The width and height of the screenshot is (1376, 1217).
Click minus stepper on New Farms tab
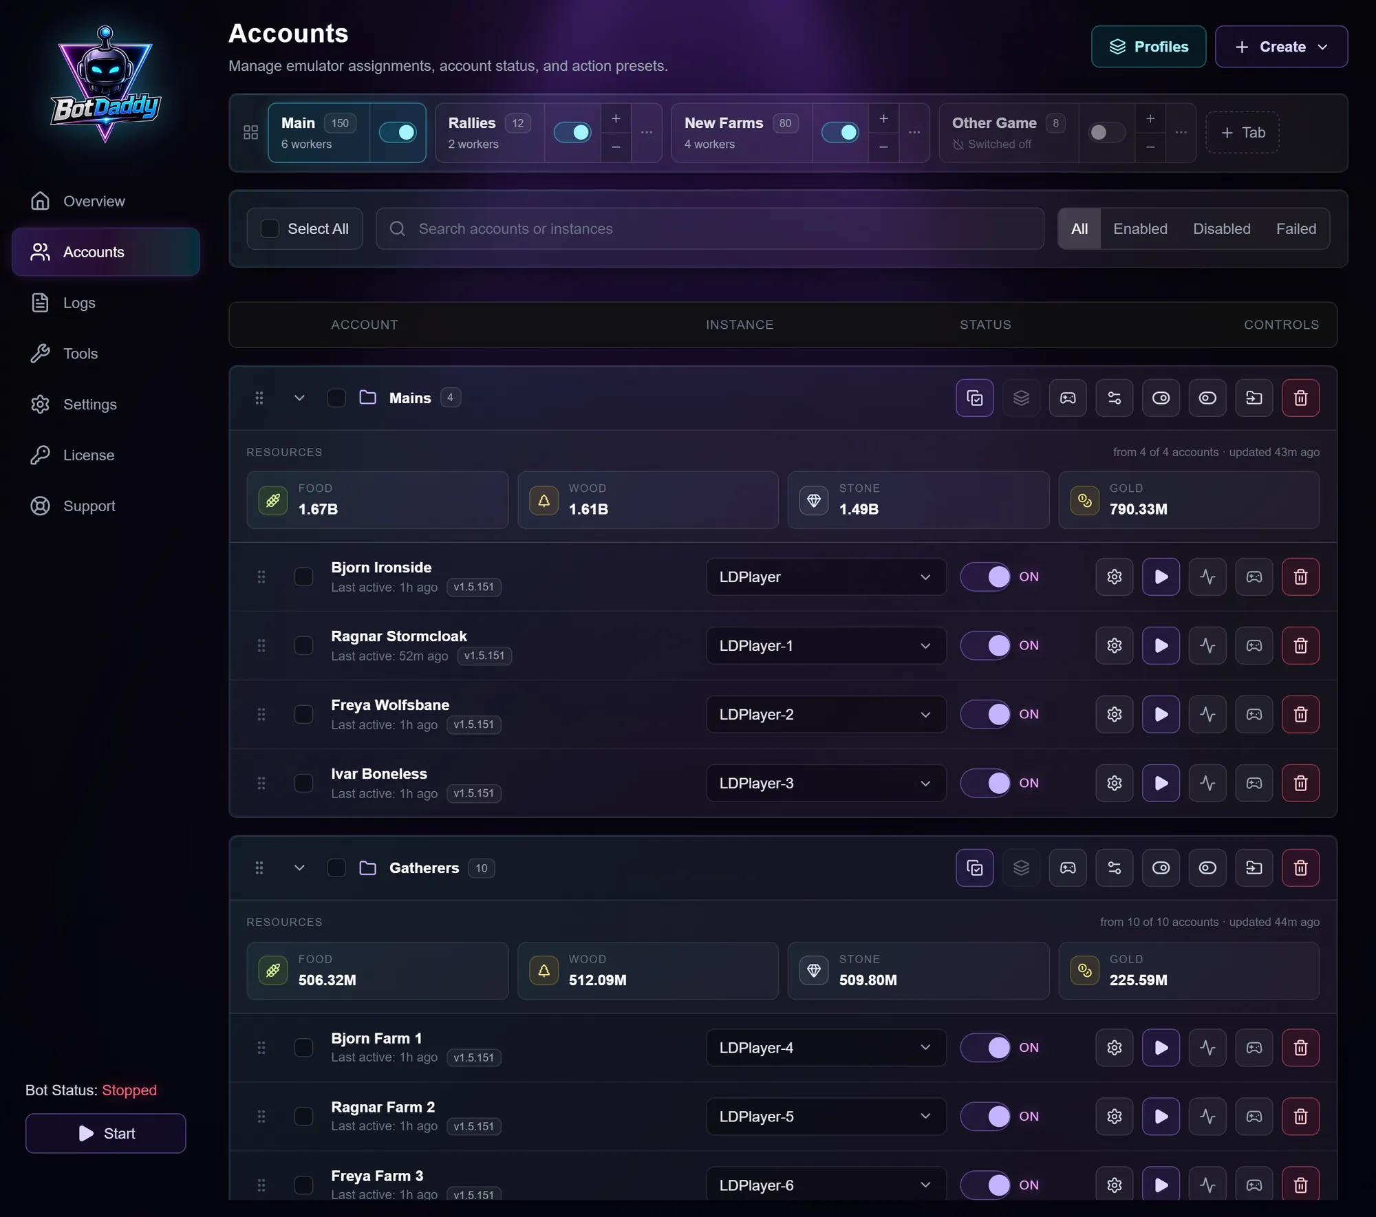[883, 147]
